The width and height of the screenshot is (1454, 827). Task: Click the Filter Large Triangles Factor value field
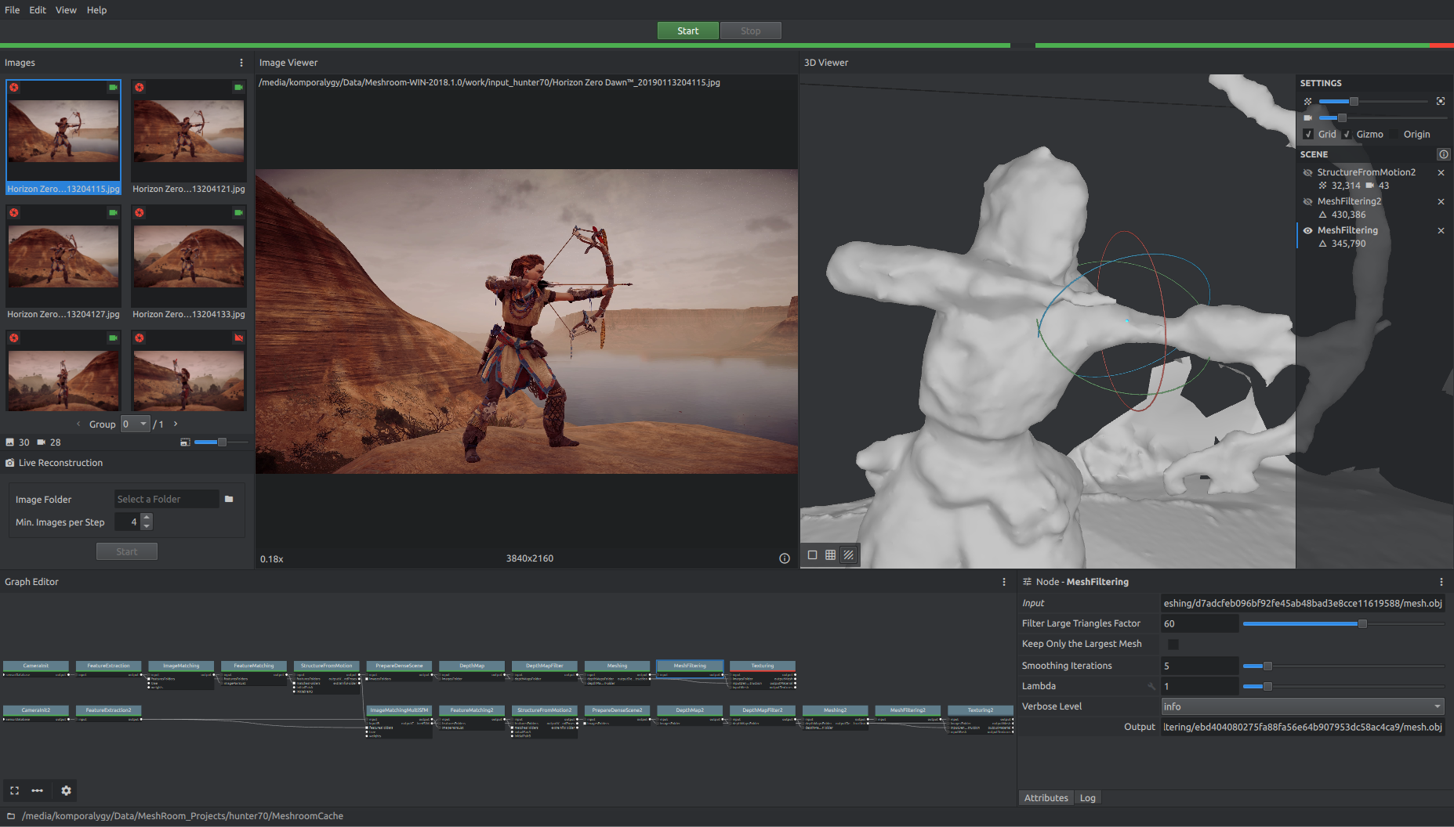(1199, 623)
